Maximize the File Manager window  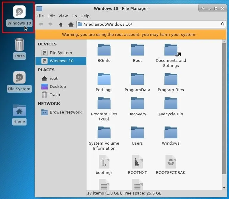(x=216, y=8)
